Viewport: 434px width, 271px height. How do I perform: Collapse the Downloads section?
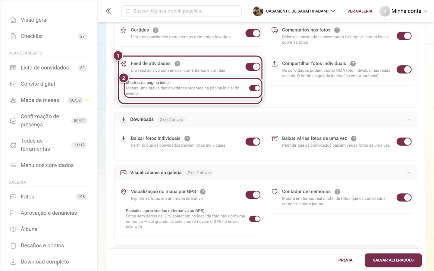409,120
